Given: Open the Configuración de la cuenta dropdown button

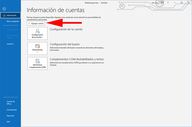Looking at the screenshot, I should pos(38,33).
